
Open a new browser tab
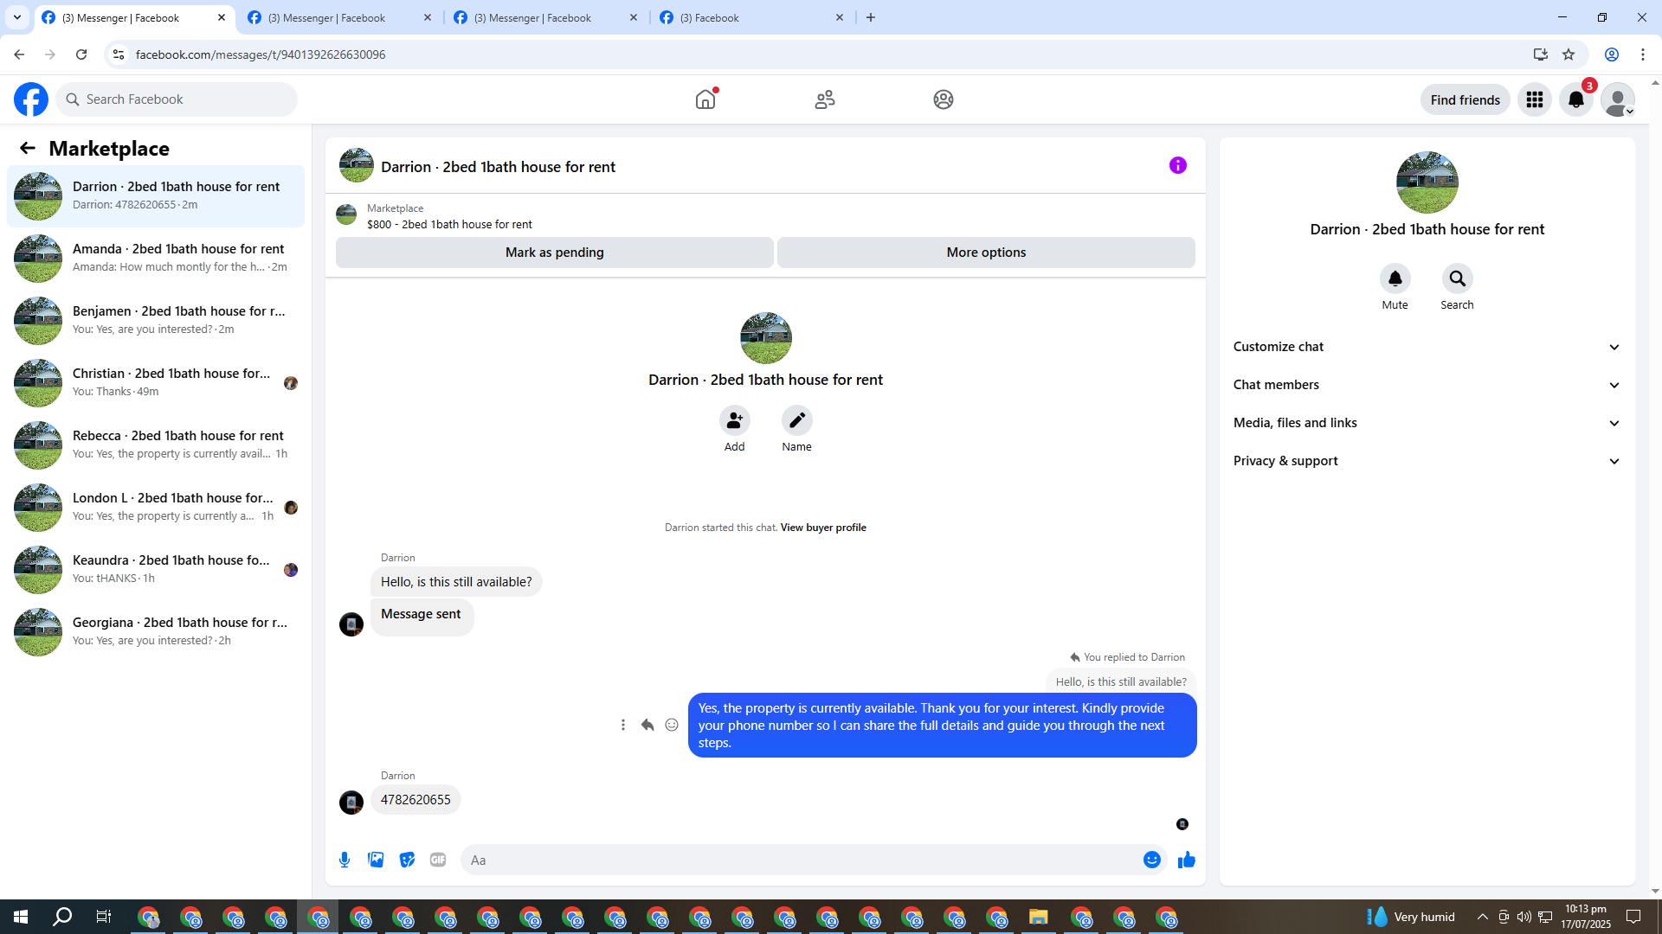tap(871, 17)
